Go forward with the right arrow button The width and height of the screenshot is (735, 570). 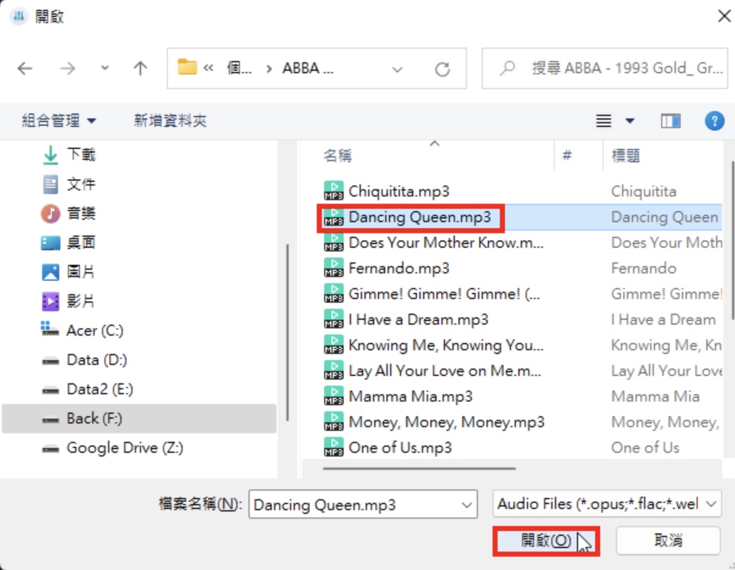(x=67, y=68)
